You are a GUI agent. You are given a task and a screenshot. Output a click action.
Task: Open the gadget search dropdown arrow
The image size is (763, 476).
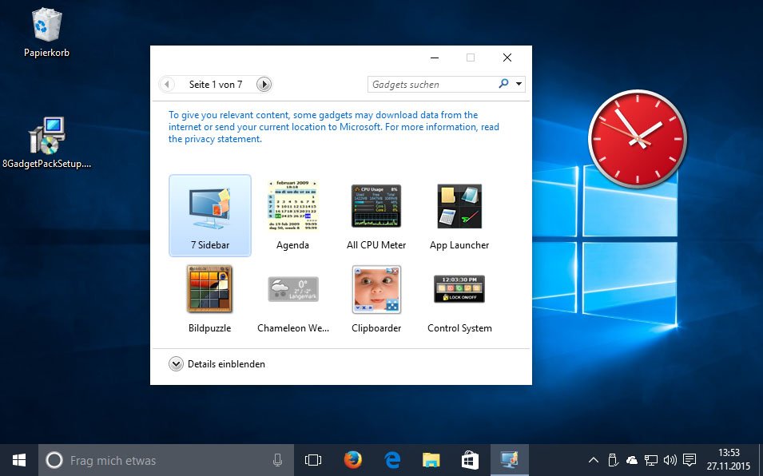518,84
